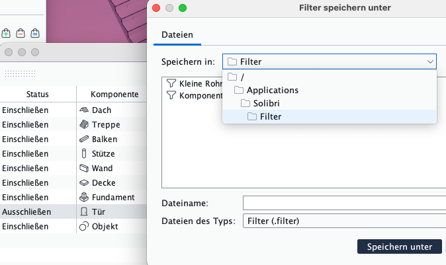
Task: Click the Stütze component name
Action: tap(103, 153)
